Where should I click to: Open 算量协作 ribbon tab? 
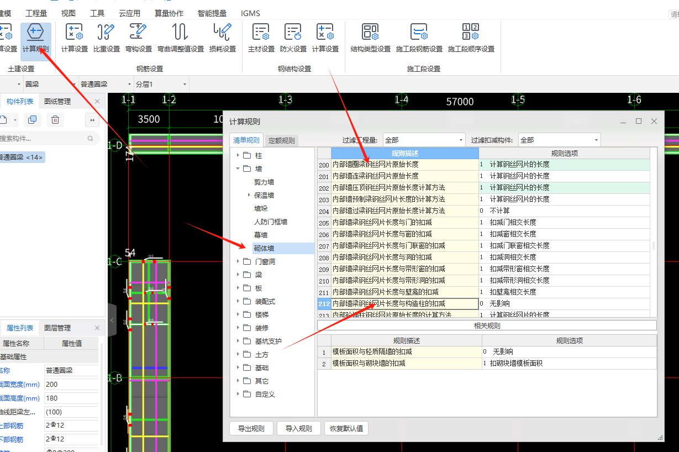pos(169,13)
